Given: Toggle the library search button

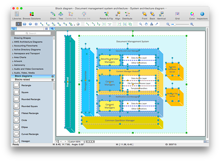Looking at the screenshot, I should 52,29.
